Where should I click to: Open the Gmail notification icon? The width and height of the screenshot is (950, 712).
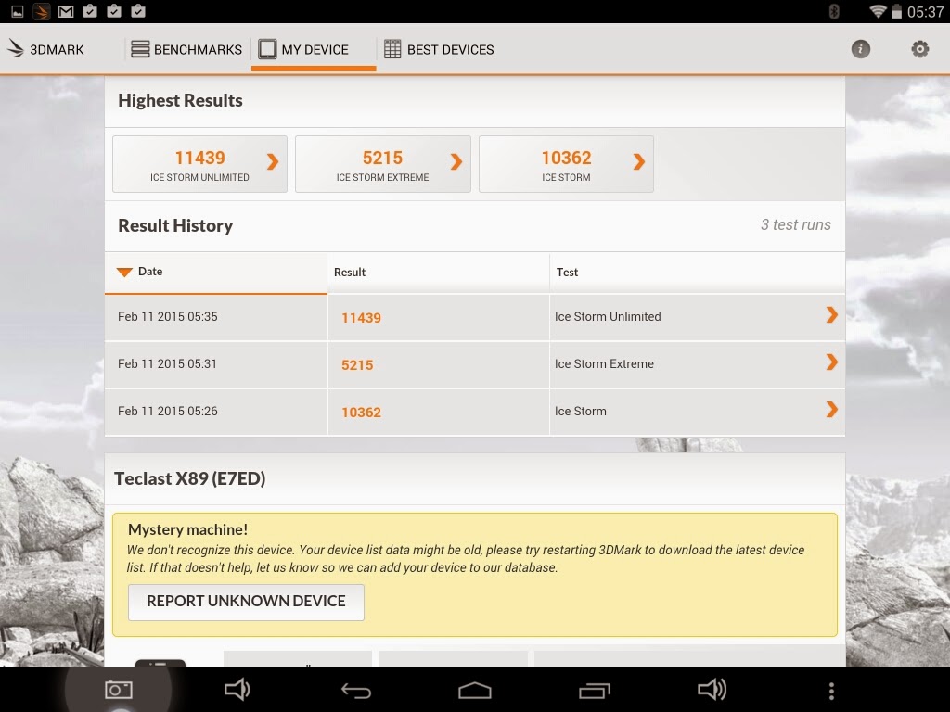point(66,11)
